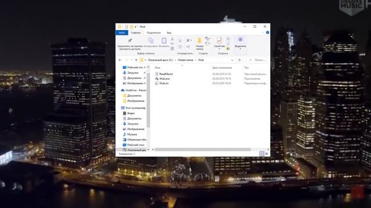371x208 pixels.
Task: Click the 03.09.2019 date of Wub.exe
Action: click(x=221, y=79)
